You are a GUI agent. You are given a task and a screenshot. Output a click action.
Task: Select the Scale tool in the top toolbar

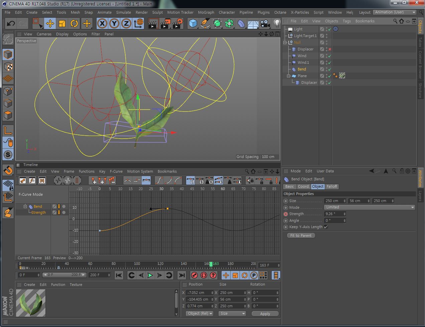pyautogui.click(x=62, y=23)
